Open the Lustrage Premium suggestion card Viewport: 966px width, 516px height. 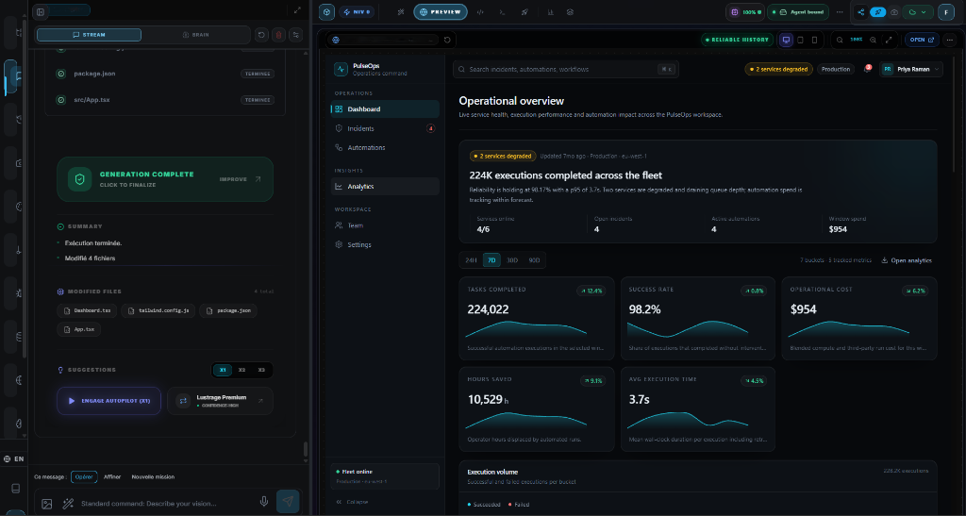220,401
